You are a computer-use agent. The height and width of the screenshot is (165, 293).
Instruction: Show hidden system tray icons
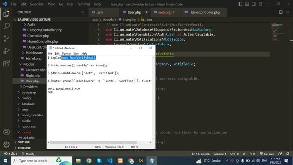[227, 161]
